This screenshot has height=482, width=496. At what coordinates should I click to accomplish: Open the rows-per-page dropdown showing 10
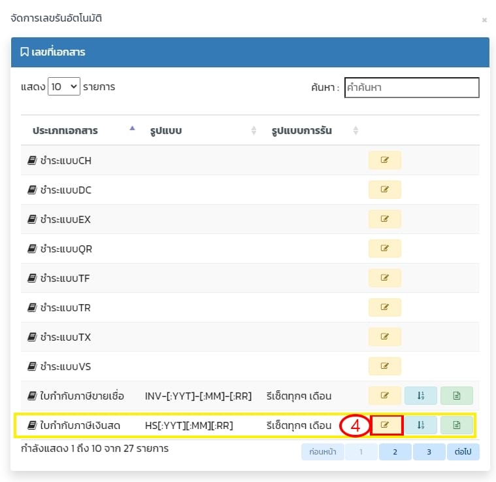(63, 86)
